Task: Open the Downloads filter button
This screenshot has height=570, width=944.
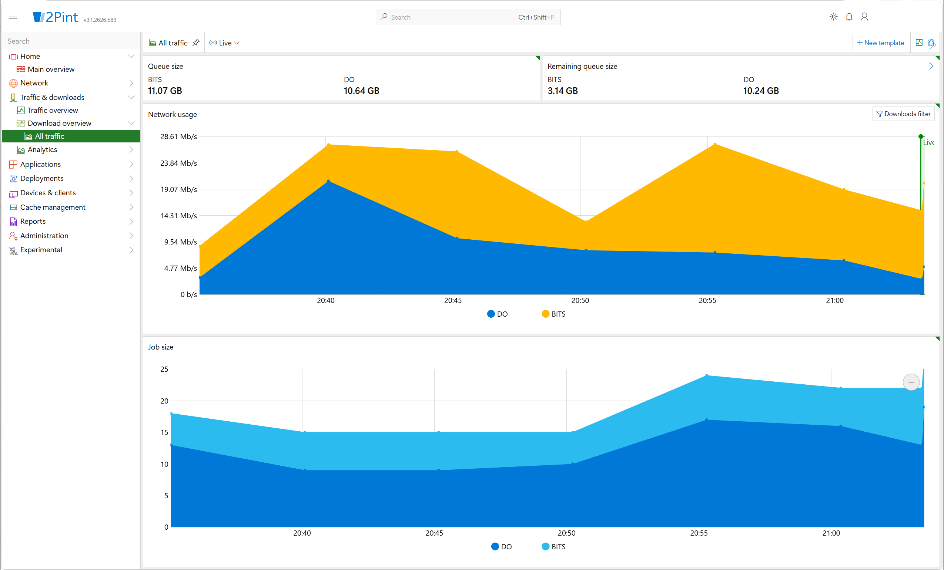Action: [x=903, y=114]
